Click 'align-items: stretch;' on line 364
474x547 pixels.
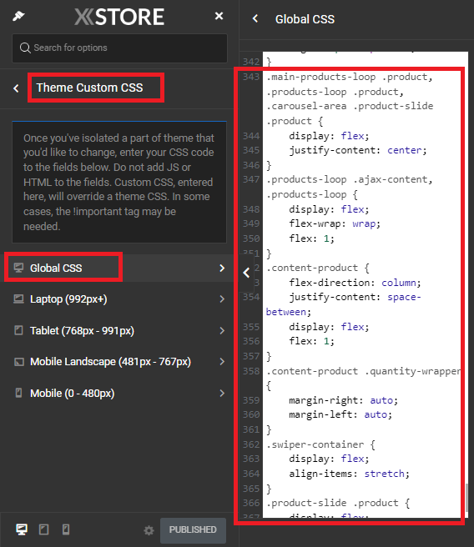tap(349, 474)
